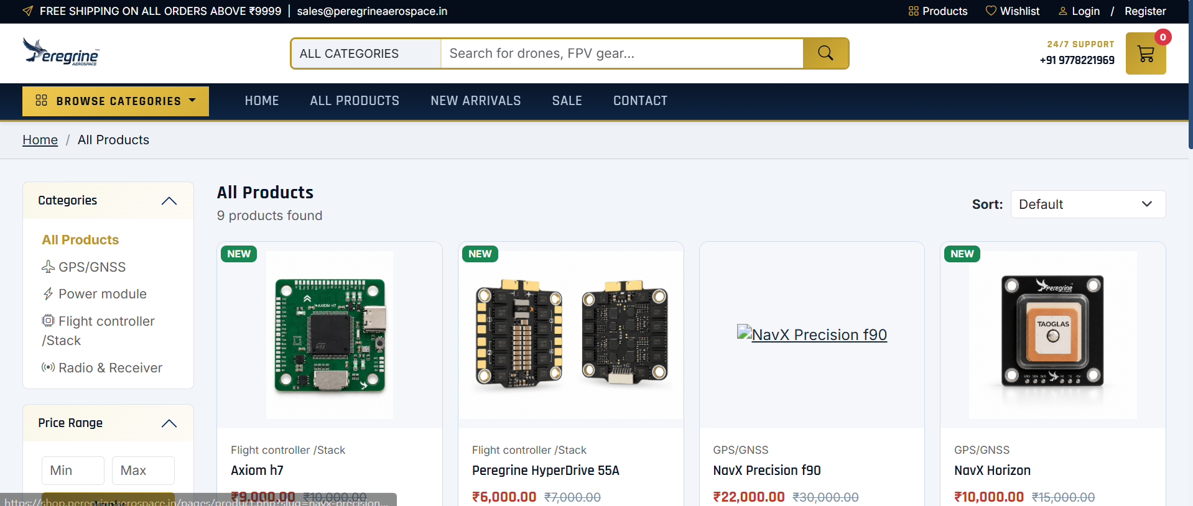Click the NavX Precision f90 product title
Viewport: 1193px width, 506px height.
tap(767, 471)
